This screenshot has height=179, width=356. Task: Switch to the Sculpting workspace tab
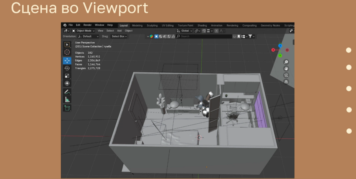click(x=152, y=25)
